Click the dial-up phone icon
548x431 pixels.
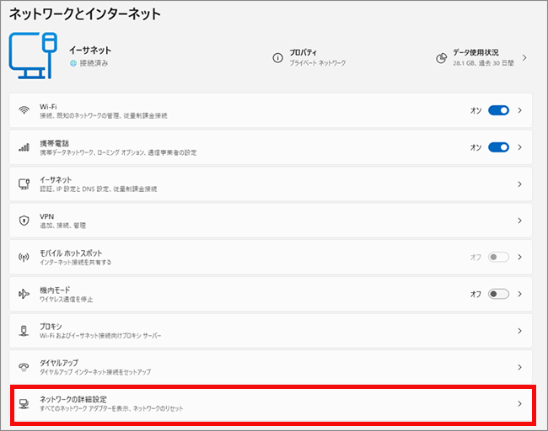coord(24,367)
